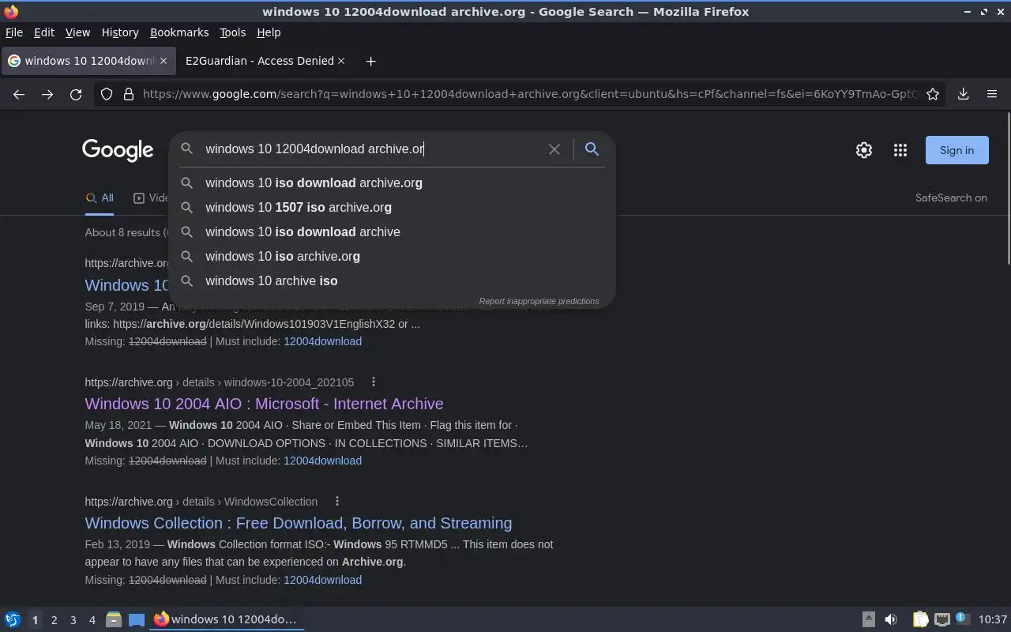
Task: Open the network tray icon
Action: click(x=941, y=619)
